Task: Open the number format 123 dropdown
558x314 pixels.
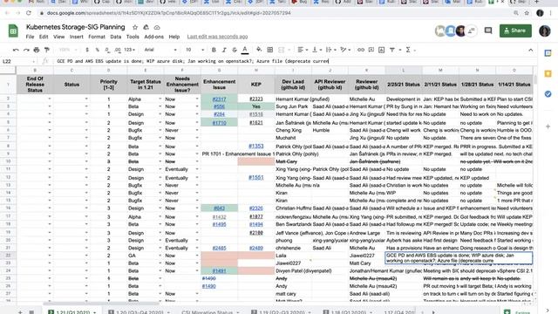Action: click(x=130, y=50)
